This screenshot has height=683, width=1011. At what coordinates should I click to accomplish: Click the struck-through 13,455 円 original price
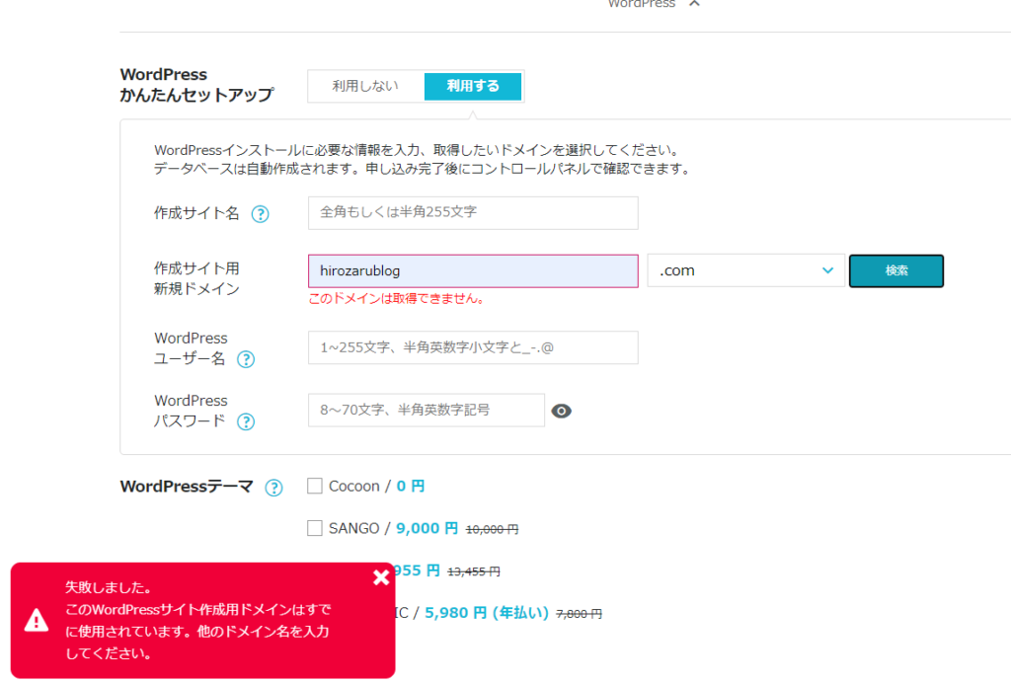pyautogui.click(x=474, y=571)
